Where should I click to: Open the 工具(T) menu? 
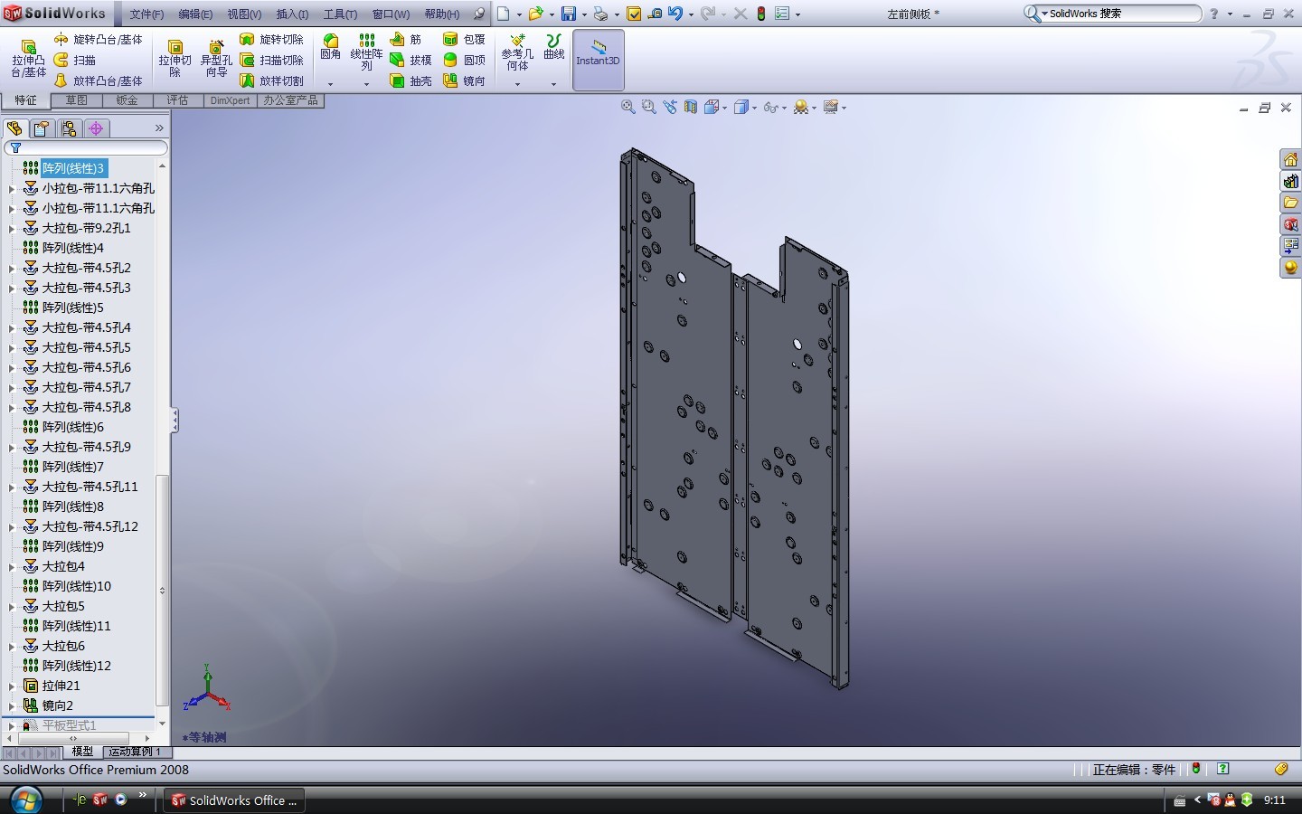click(340, 14)
